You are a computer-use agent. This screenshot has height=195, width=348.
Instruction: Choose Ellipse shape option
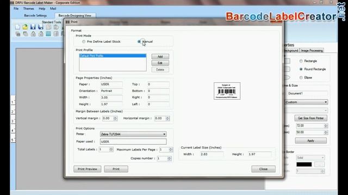301,77
